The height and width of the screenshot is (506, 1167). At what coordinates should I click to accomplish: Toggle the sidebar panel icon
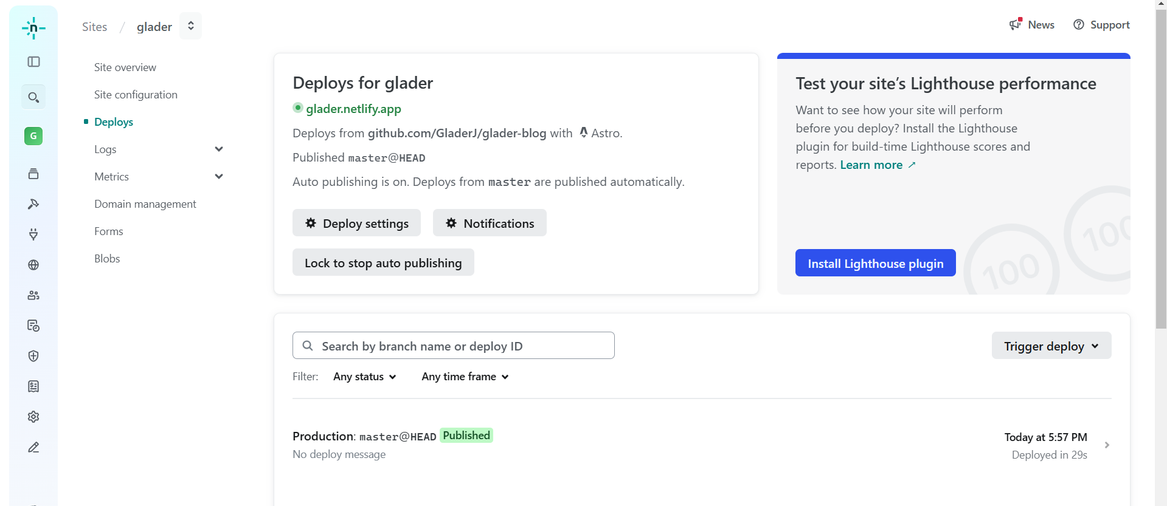tap(33, 62)
